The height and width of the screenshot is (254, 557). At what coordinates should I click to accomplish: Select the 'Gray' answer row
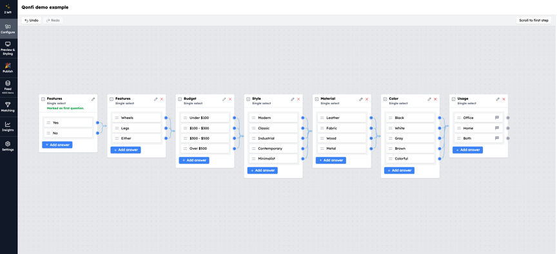410,138
